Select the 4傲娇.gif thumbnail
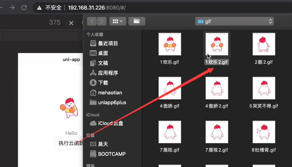Screen dimensions: 292x167 pos(170,88)
